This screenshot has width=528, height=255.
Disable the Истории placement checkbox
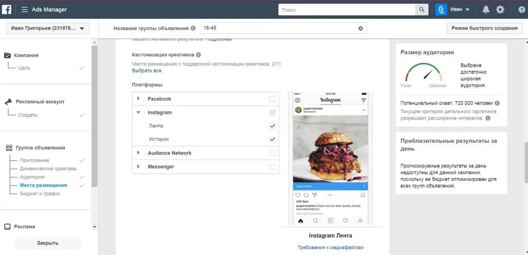[272, 139]
